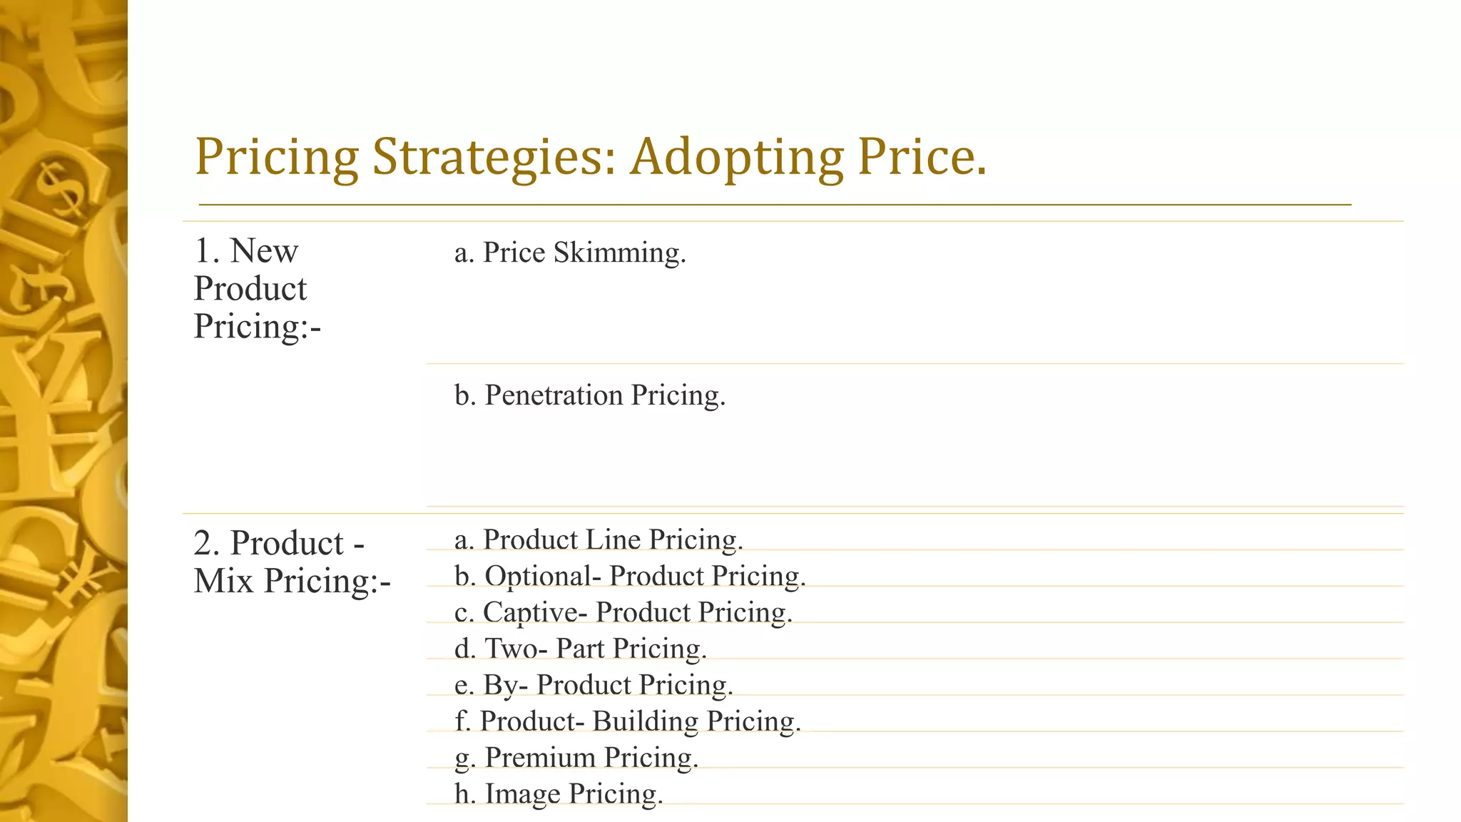Select 'Optional- Product Pricing' entry
Screen dimensions: 1461x822
click(630, 576)
